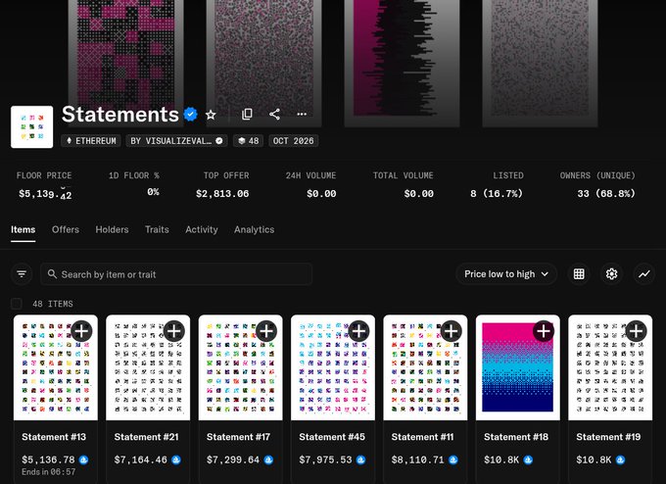This screenshot has width=666, height=484.
Task: Open the Holders tab
Action: coord(112,229)
